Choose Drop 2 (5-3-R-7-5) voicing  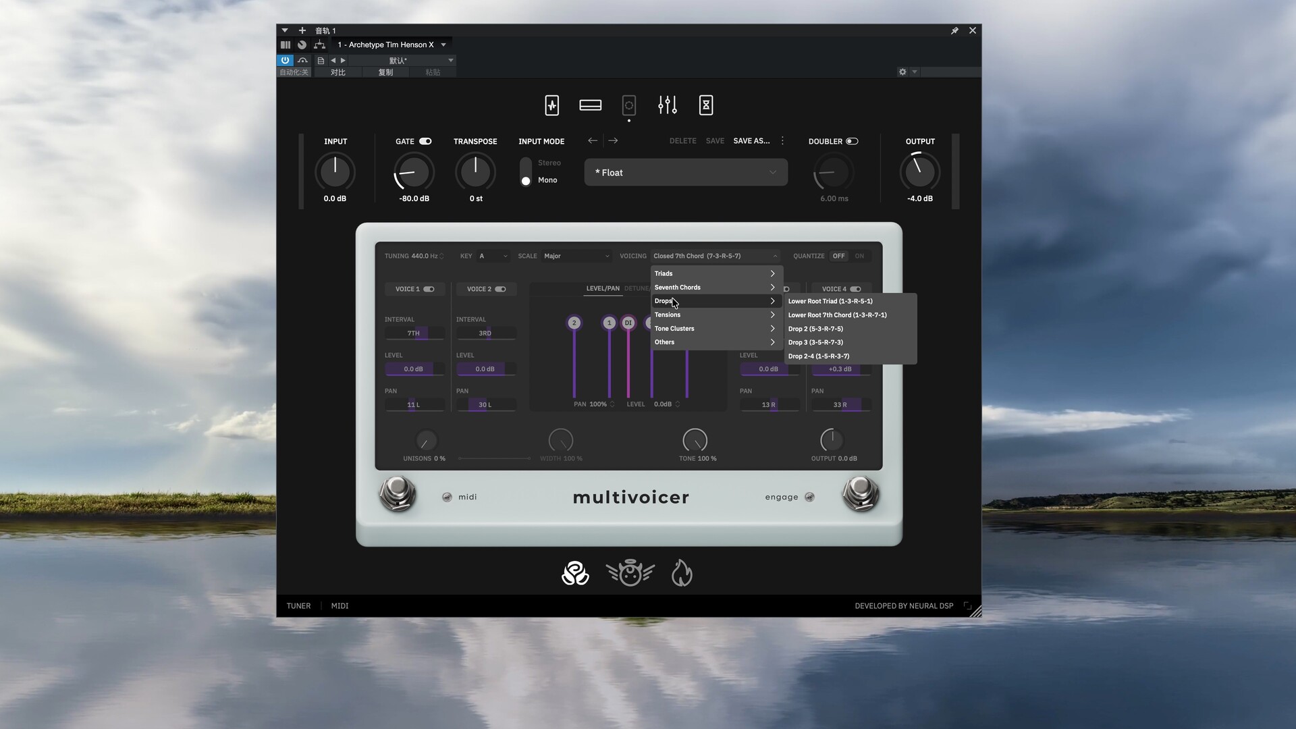click(x=815, y=329)
